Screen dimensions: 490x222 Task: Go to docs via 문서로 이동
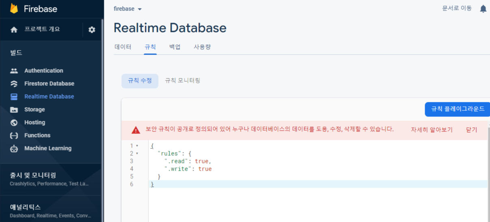point(457,8)
